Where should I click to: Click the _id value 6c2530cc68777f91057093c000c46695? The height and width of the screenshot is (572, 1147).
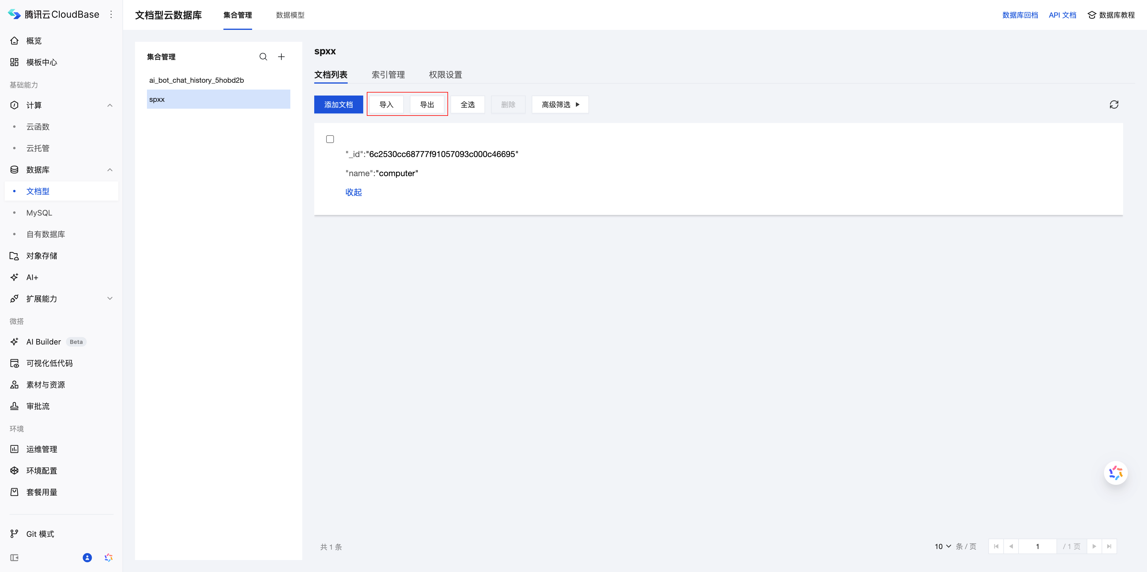(x=442, y=154)
